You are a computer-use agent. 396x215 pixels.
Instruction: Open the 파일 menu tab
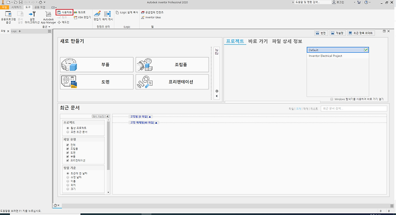pos(4,7)
